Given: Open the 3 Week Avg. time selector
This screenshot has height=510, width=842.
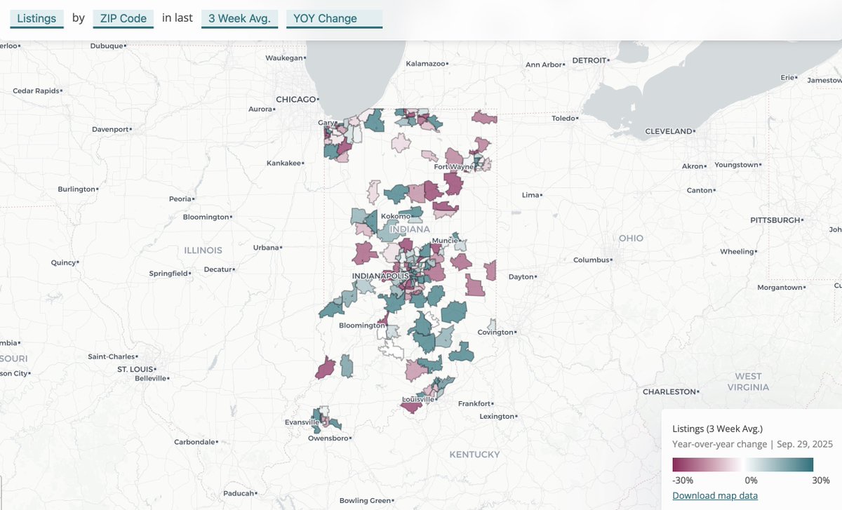Looking at the screenshot, I should (x=239, y=18).
